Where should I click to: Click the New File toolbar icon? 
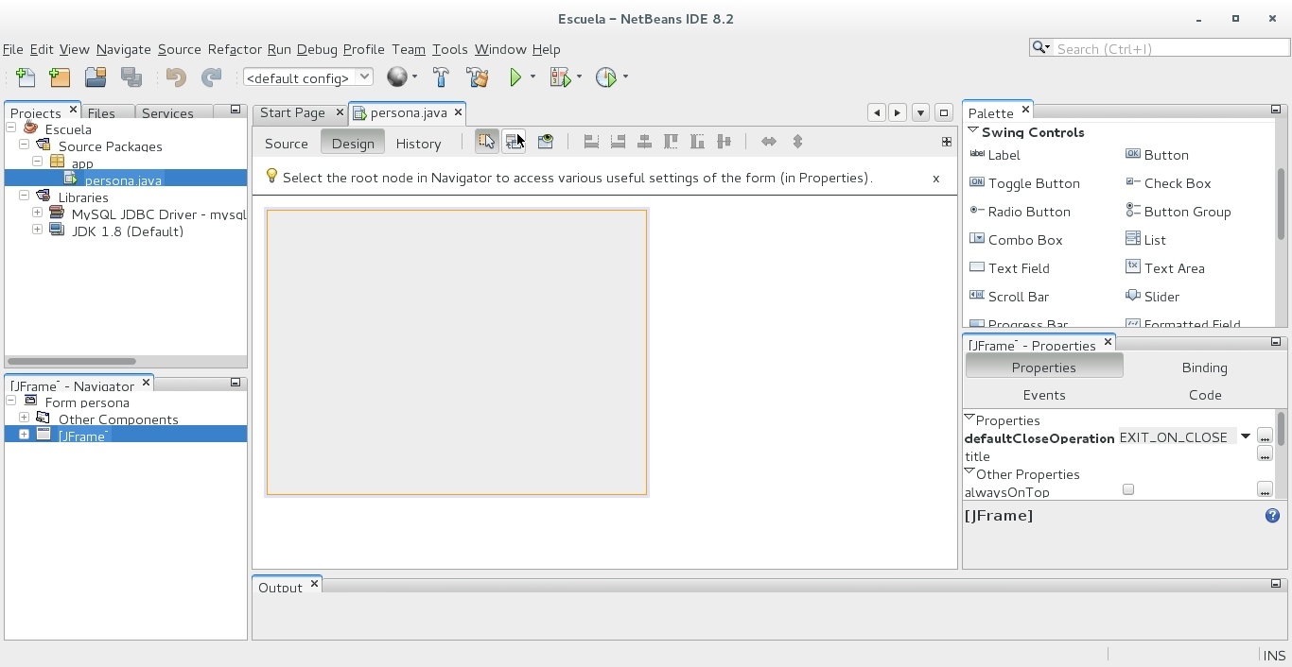26,77
